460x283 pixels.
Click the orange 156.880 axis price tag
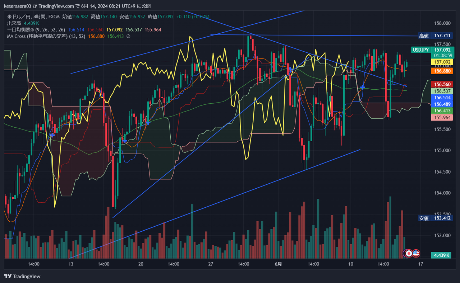point(442,71)
